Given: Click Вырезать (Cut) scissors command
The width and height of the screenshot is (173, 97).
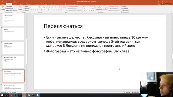Looking at the screenshot, I should click(x=9, y=6).
